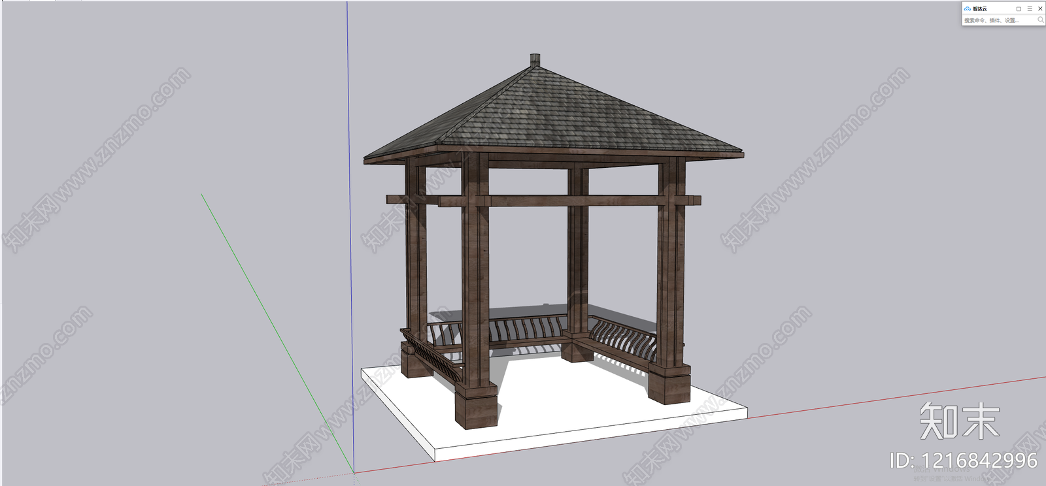Focus the 搜索命令、插件、设置 search field
This screenshot has width=1046, height=486.
pyautogui.click(x=1000, y=20)
